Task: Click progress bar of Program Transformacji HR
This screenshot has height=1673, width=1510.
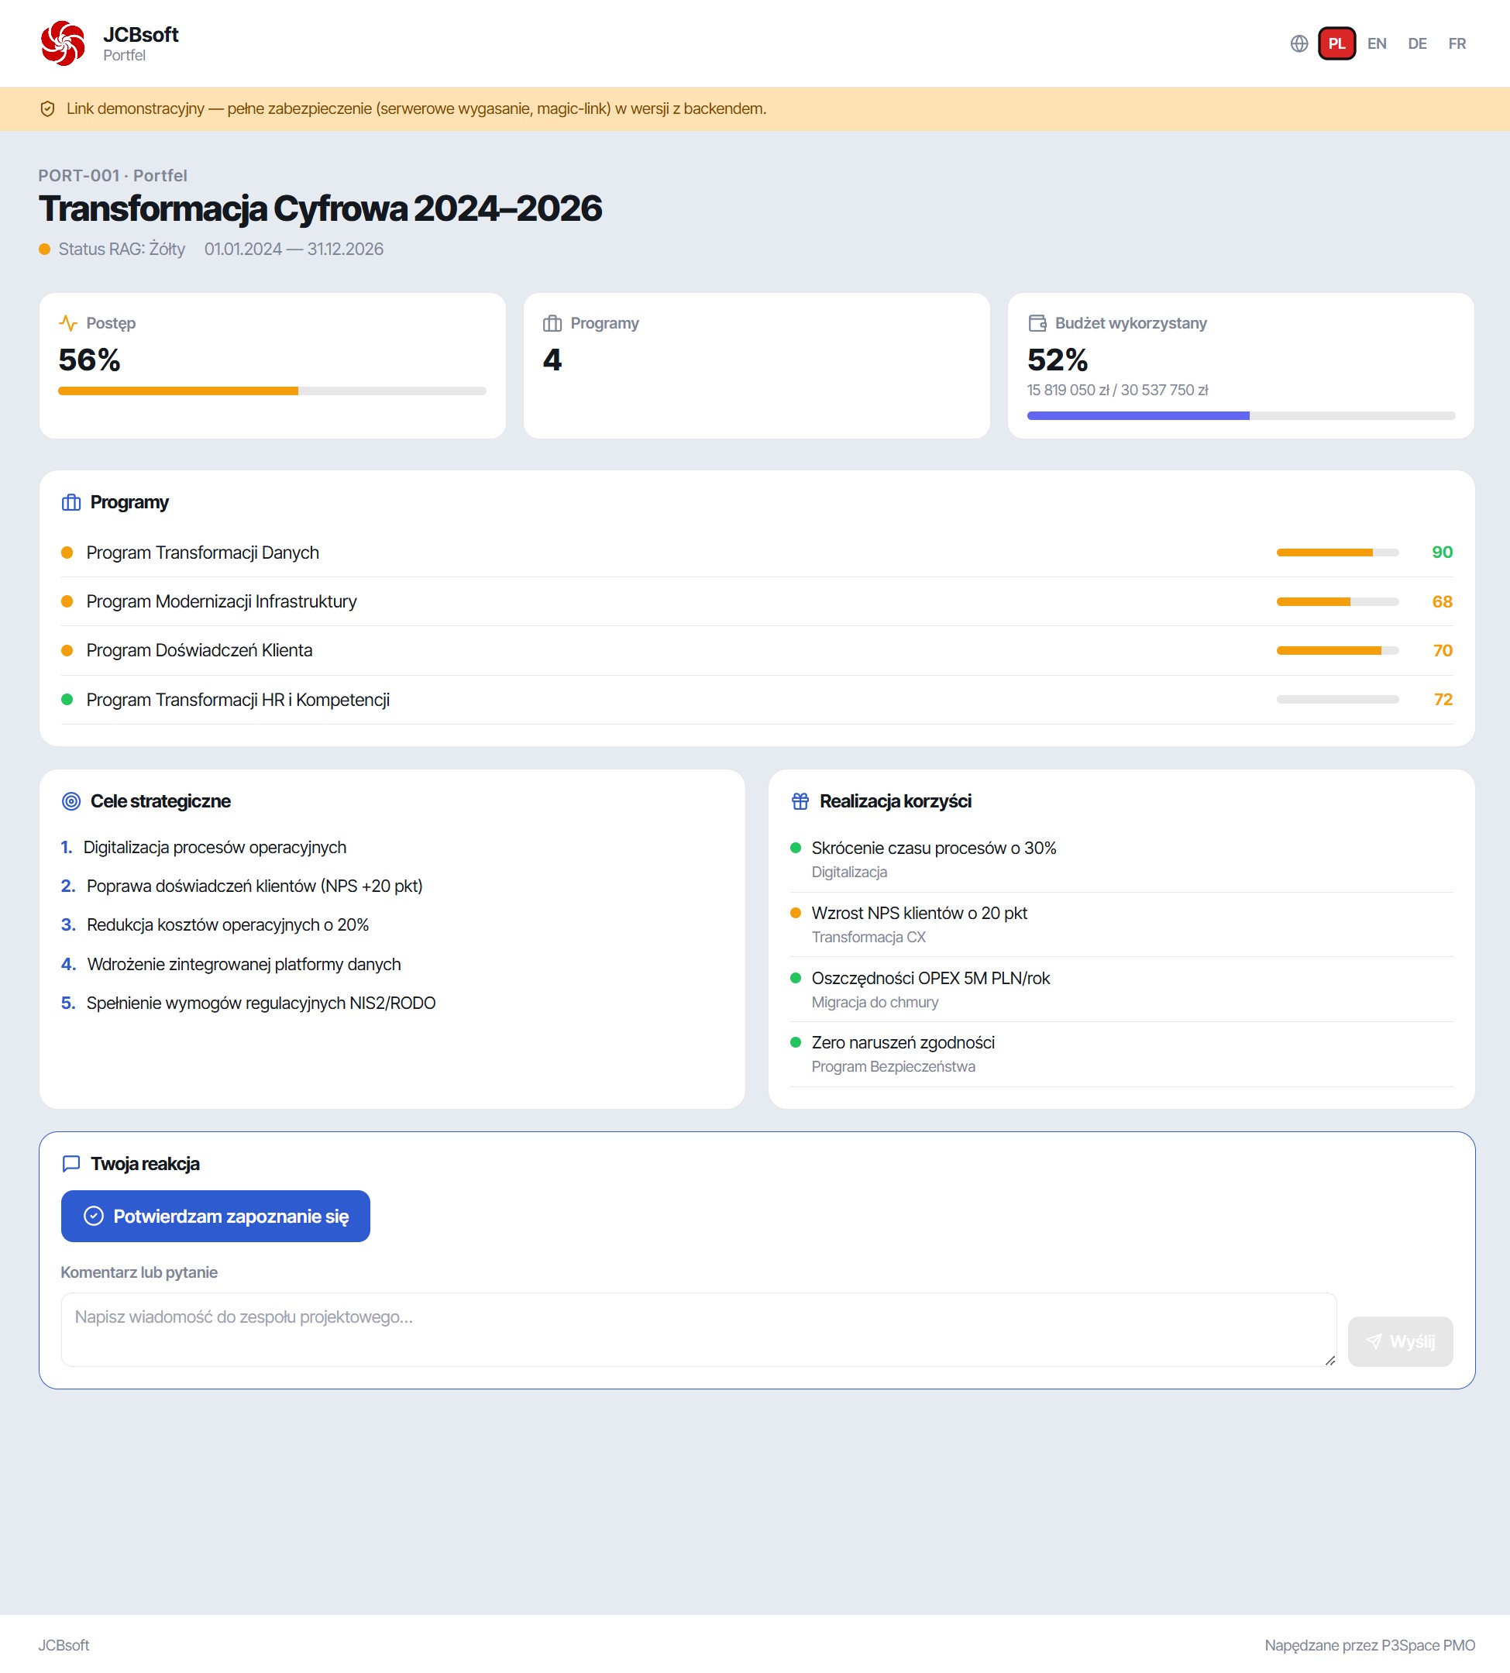Action: pyautogui.click(x=1337, y=699)
